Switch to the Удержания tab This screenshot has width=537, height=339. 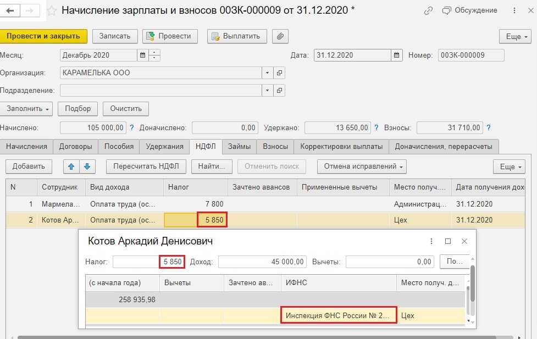click(x=164, y=147)
